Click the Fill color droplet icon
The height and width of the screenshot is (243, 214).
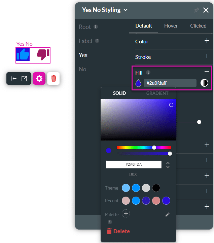click(x=138, y=83)
